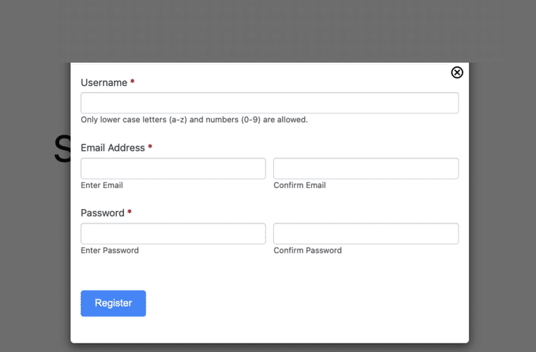Viewport: 536px width, 352px height.
Task: Click the 'Confirm Email' sublabel
Action: tap(299, 185)
